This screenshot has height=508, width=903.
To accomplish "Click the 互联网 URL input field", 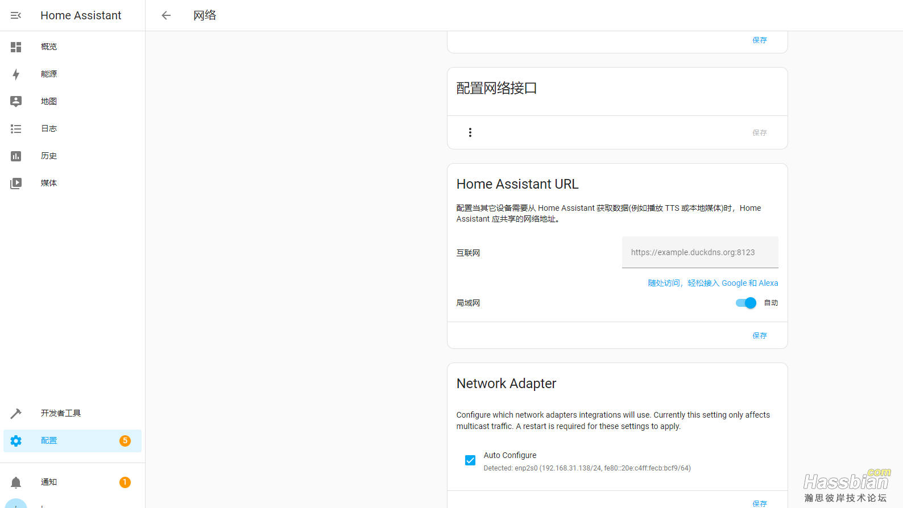I will tap(700, 252).
